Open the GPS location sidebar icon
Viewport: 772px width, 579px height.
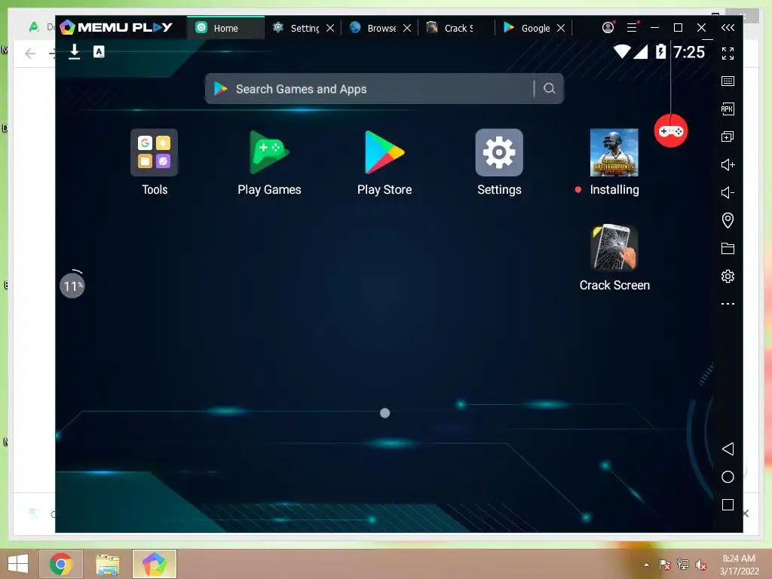coord(728,220)
